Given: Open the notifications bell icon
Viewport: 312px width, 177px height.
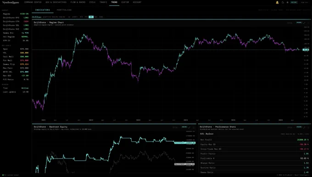Looking at the screenshot, I should click(x=278, y=2).
